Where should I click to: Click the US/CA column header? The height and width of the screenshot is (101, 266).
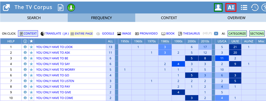[222, 41]
